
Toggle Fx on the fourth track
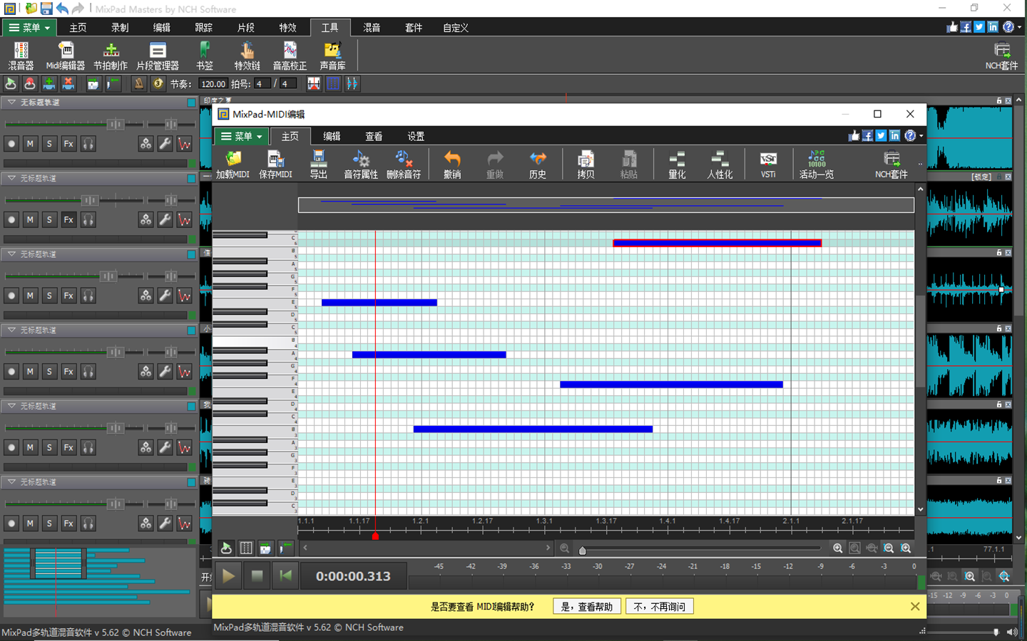[x=68, y=372]
